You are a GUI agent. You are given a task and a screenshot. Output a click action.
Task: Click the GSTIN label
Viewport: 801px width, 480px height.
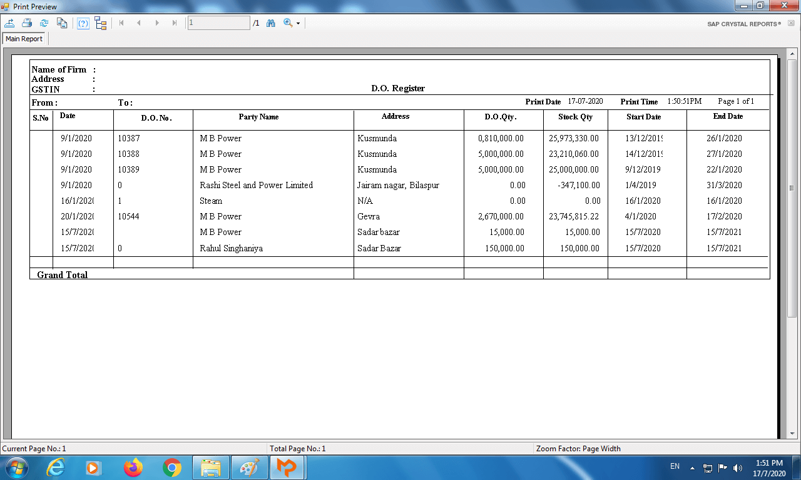click(46, 89)
